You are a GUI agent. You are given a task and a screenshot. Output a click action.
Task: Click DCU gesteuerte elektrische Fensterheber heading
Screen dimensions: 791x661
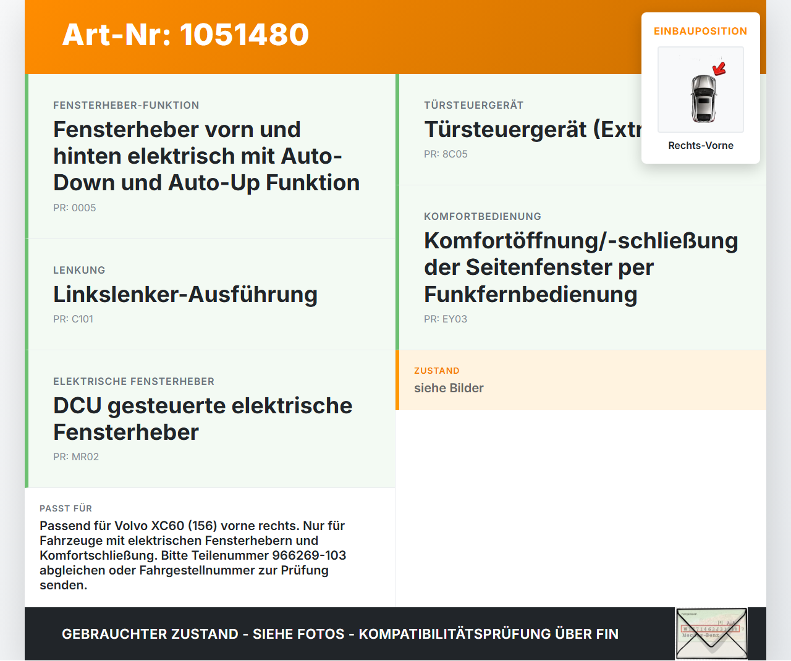203,419
